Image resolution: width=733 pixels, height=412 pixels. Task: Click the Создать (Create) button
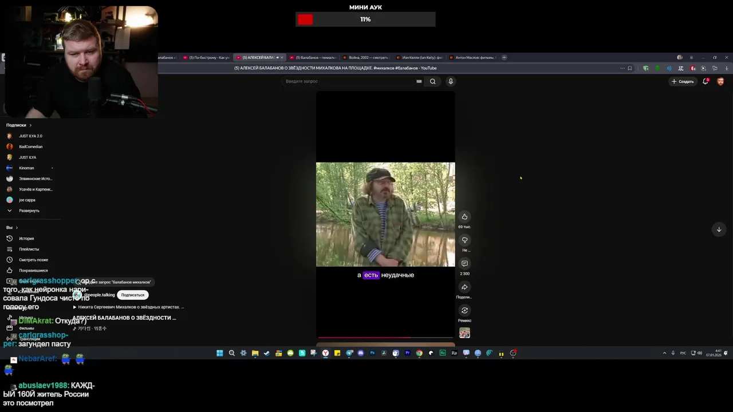(683, 81)
